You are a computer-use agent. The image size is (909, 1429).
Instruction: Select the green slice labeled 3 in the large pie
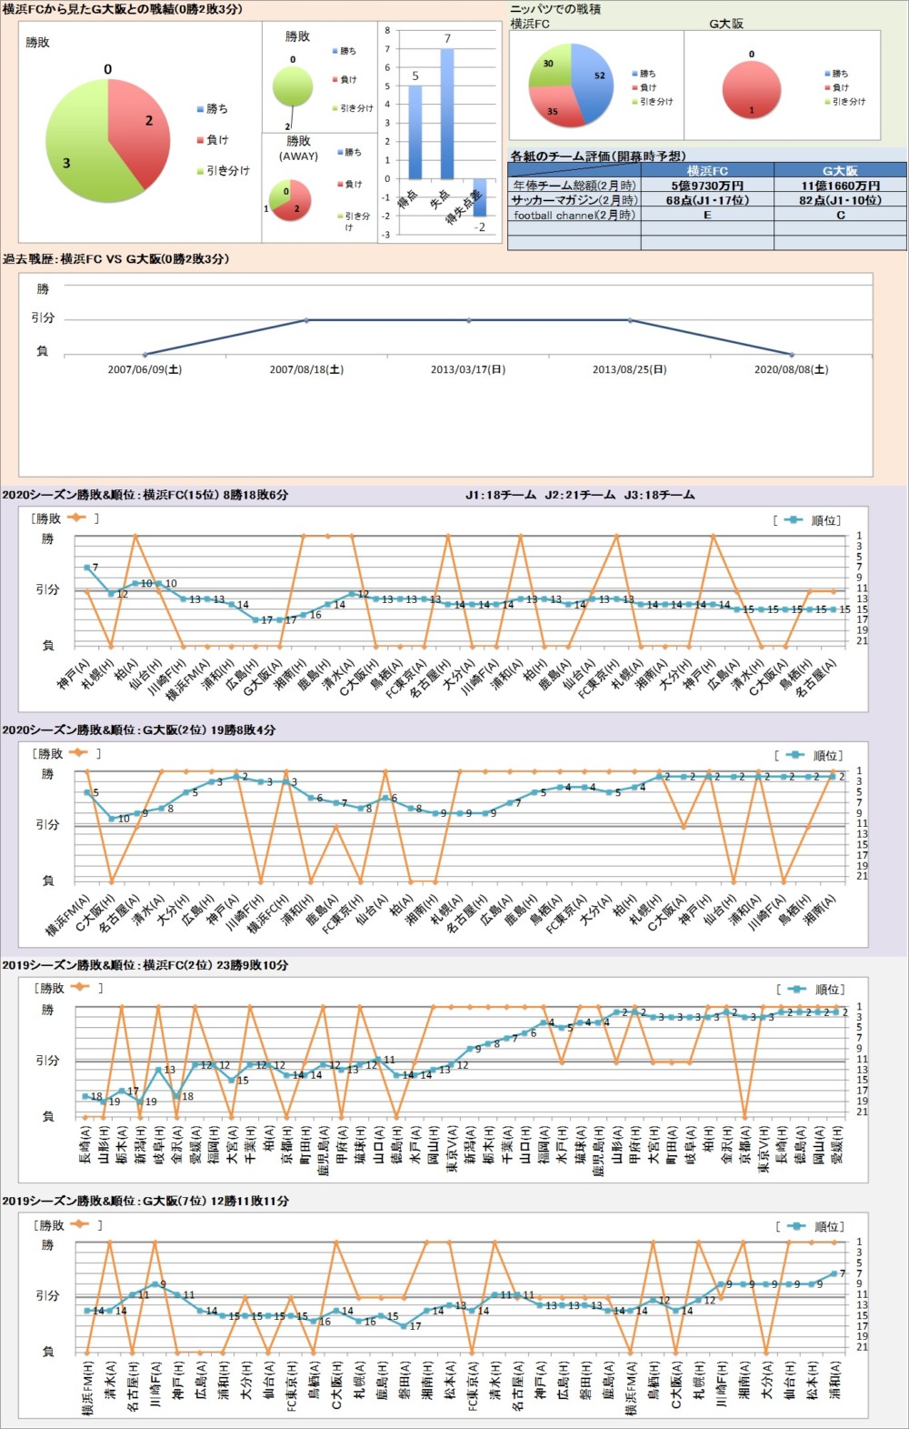point(77,150)
